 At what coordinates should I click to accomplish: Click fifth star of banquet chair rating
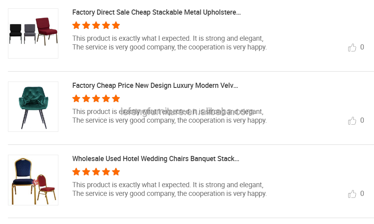click(x=116, y=172)
